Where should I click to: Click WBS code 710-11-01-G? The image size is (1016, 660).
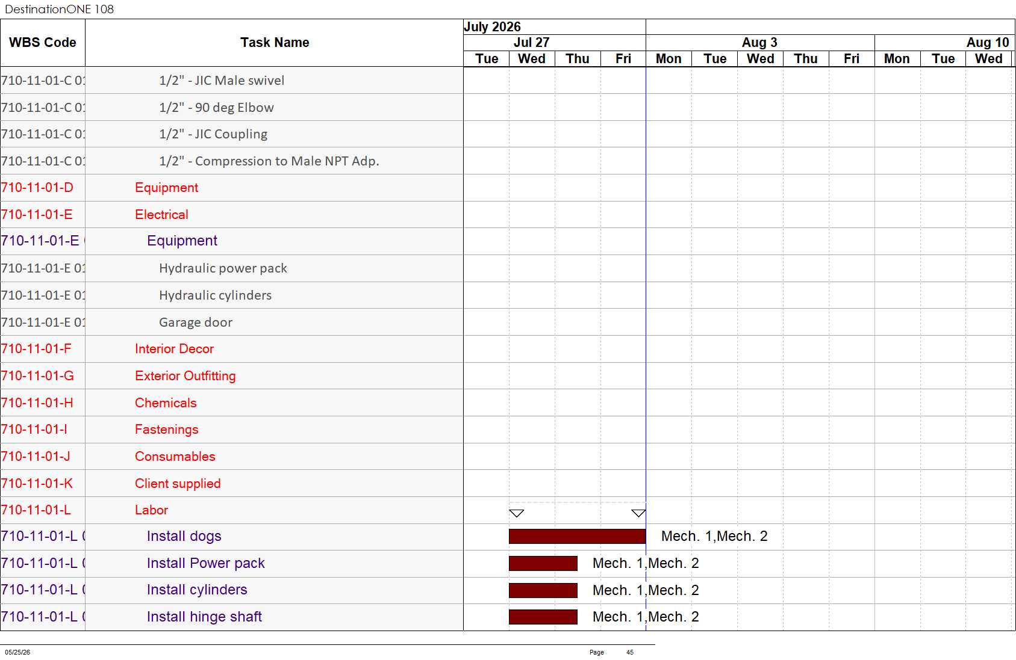pos(37,376)
